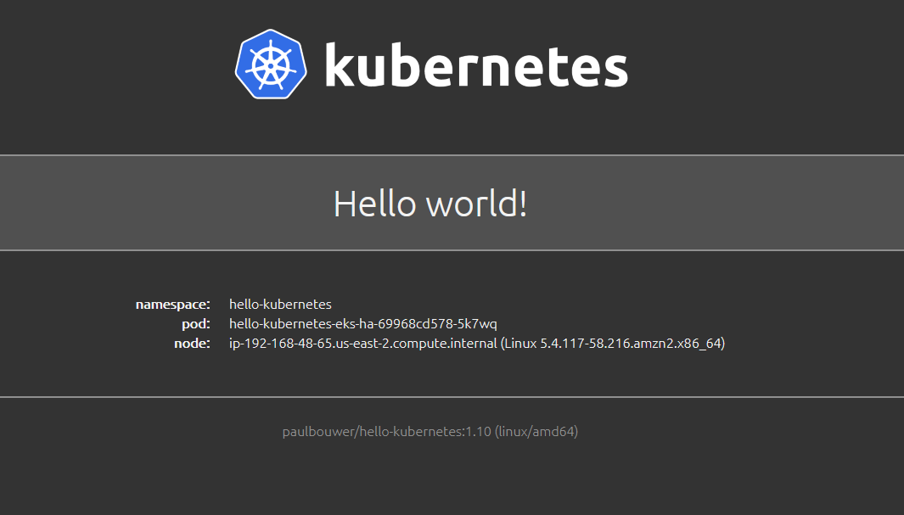The height and width of the screenshot is (515, 904).
Task: Click the "kubernetes" wordmark text
Action: pos(476,64)
